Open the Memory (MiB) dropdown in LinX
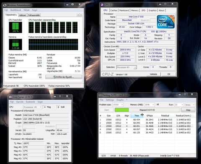This screenshot has height=164, width=201. click(149, 105)
